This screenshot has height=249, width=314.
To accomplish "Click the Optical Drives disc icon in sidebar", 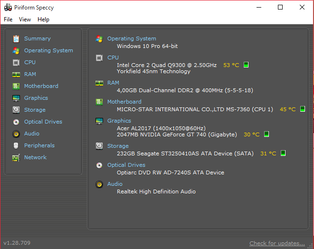I will (16, 122).
